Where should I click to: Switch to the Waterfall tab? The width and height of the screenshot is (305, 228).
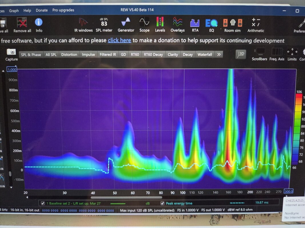(205, 54)
